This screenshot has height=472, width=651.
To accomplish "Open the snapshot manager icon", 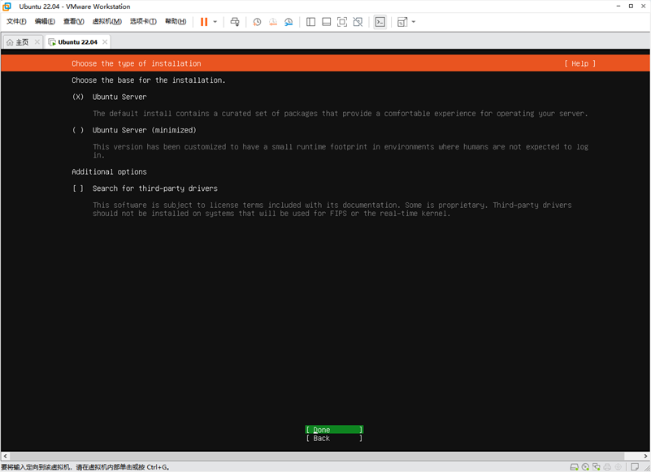I will [x=289, y=22].
